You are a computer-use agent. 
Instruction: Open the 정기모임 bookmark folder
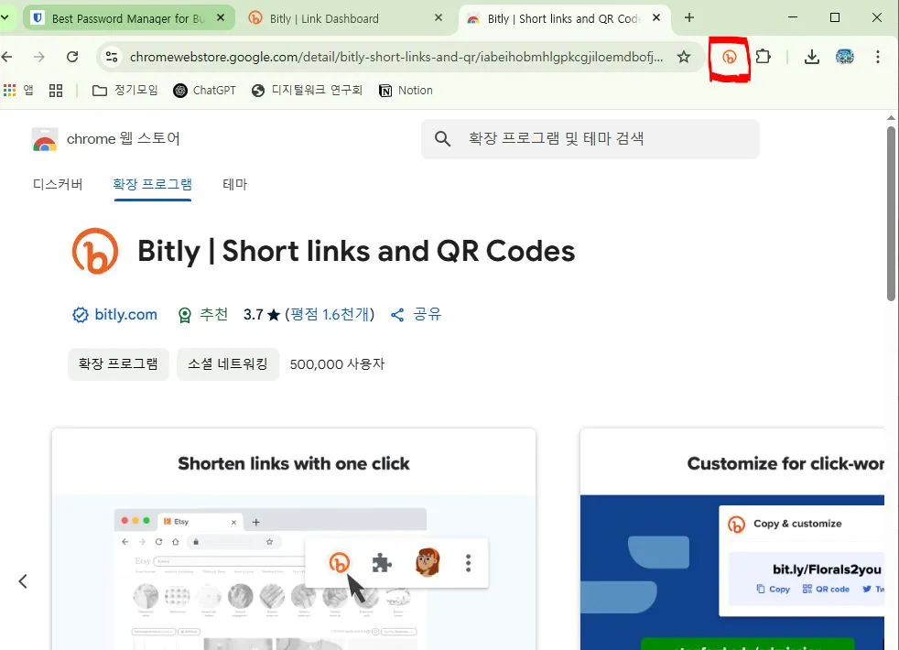pos(125,90)
